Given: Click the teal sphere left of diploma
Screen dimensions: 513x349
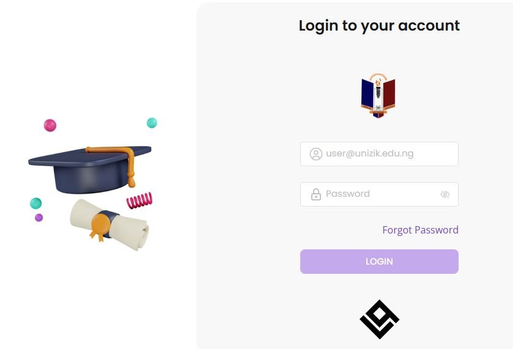Looking at the screenshot, I should (x=35, y=203).
